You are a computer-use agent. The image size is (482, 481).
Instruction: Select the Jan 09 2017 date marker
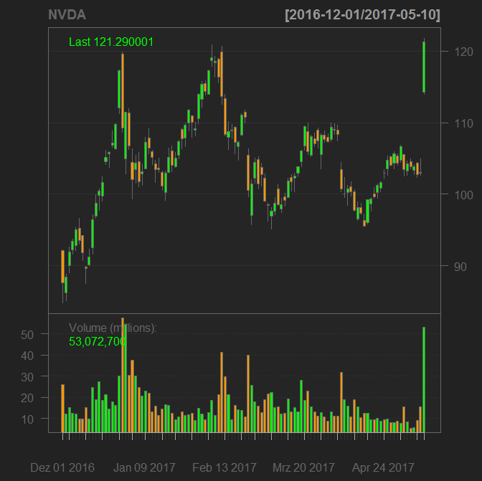[x=144, y=467]
